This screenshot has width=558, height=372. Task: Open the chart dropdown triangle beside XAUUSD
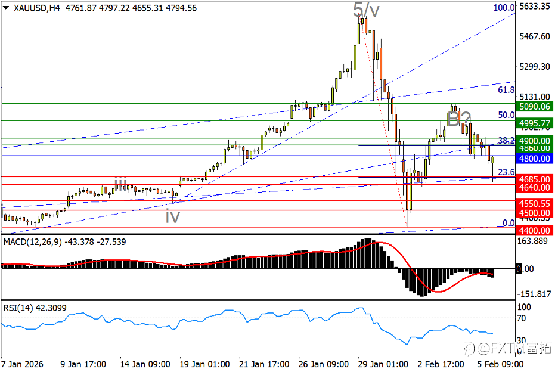pos(6,8)
